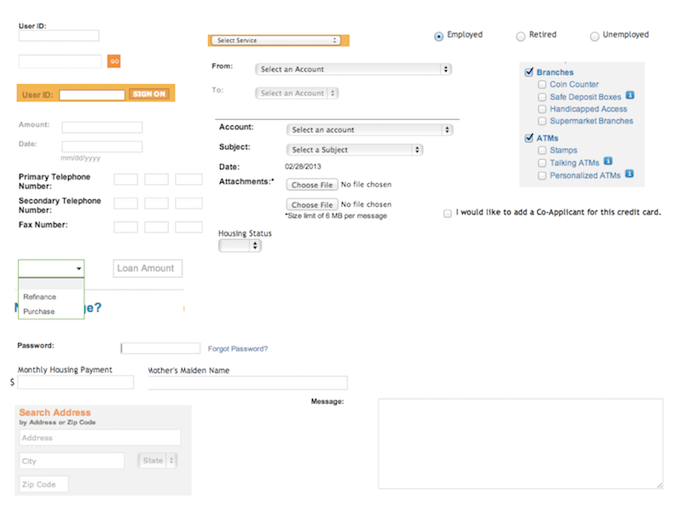Click the first Choose File button for attachments
This screenshot has height=511, width=682.
311,184
